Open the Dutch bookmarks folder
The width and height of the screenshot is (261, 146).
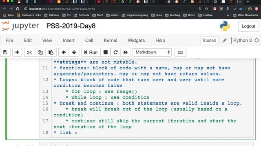tap(189, 15)
